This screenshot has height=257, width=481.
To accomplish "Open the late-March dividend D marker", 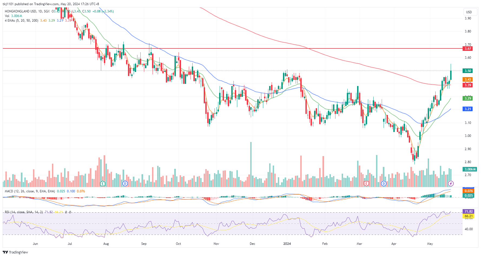I will pos(384,183).
